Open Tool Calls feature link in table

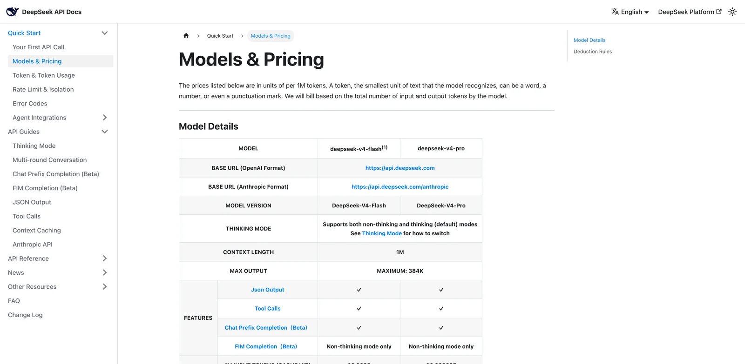click(x=267, y=308)
